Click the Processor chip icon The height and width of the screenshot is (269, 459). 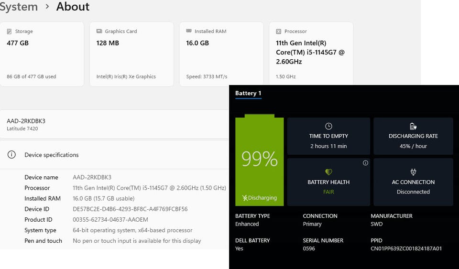pos(279,32)
